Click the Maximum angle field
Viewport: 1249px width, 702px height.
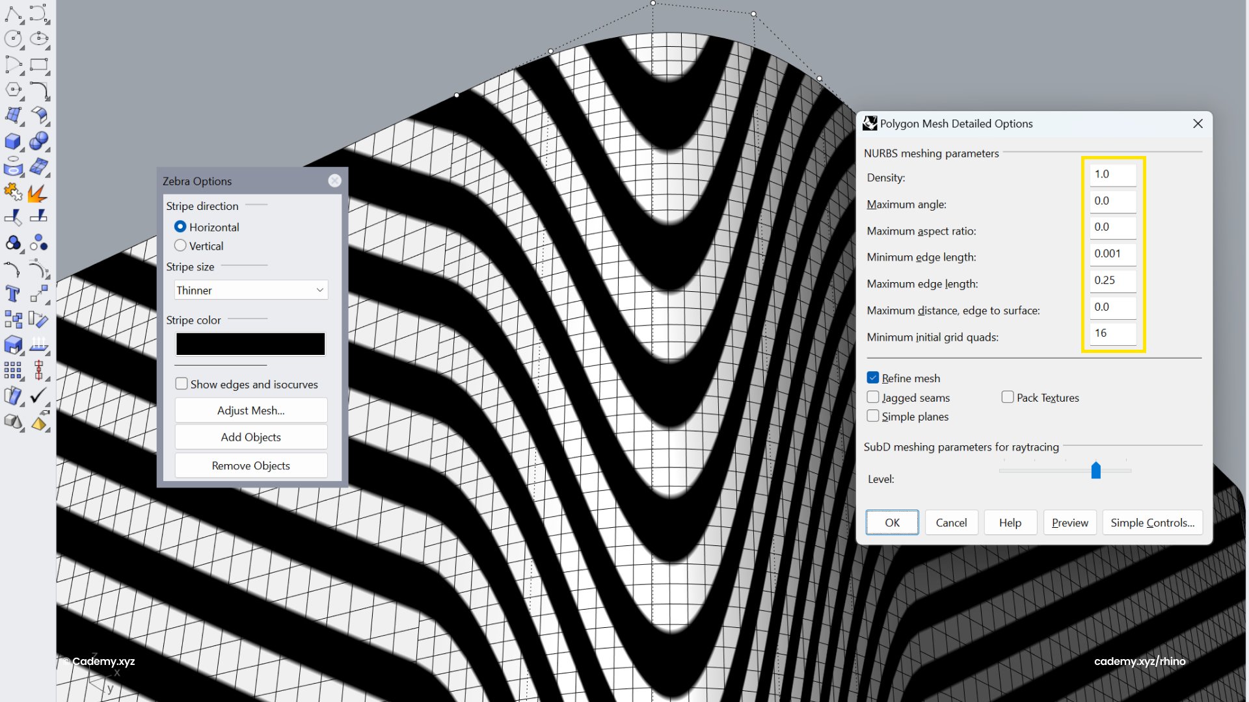coord(1113,201)
